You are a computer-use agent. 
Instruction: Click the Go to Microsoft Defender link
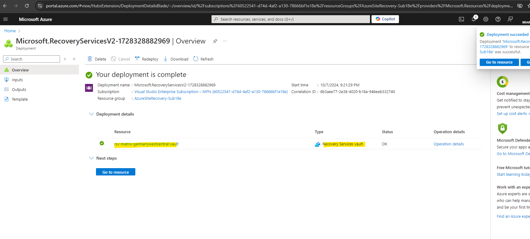click(x=513, y=154)
